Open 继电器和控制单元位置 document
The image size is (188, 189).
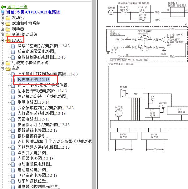[39, 186]
